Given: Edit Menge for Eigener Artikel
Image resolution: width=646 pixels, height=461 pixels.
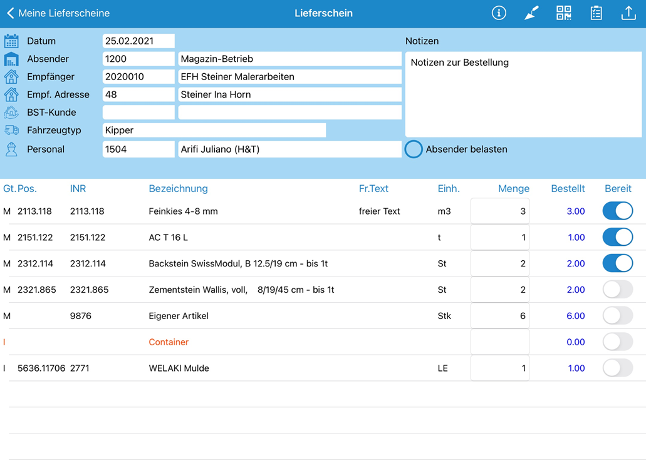Looking at the screenshot, I should [x=500, y=316].
